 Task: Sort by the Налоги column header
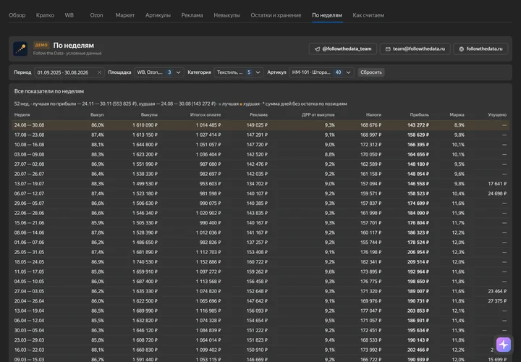[373, 114]
